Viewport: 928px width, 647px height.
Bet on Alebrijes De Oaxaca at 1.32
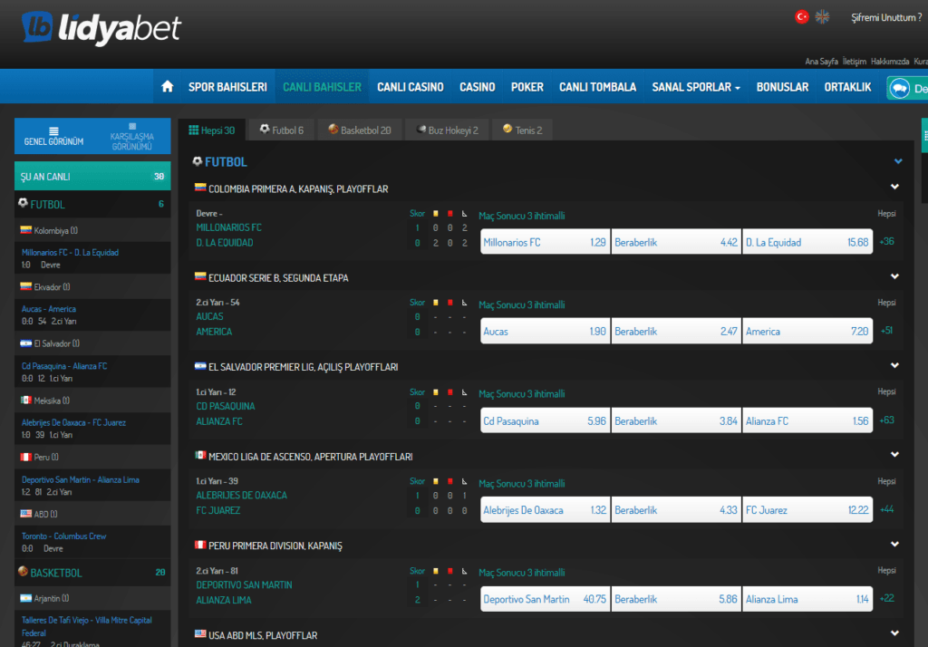click(x=545, y=509)
